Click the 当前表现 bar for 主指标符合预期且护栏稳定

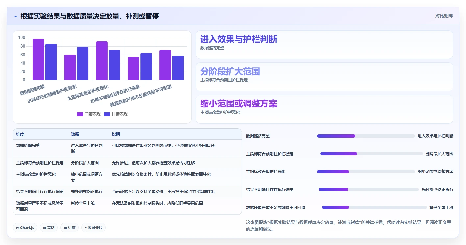pos(70,67)
